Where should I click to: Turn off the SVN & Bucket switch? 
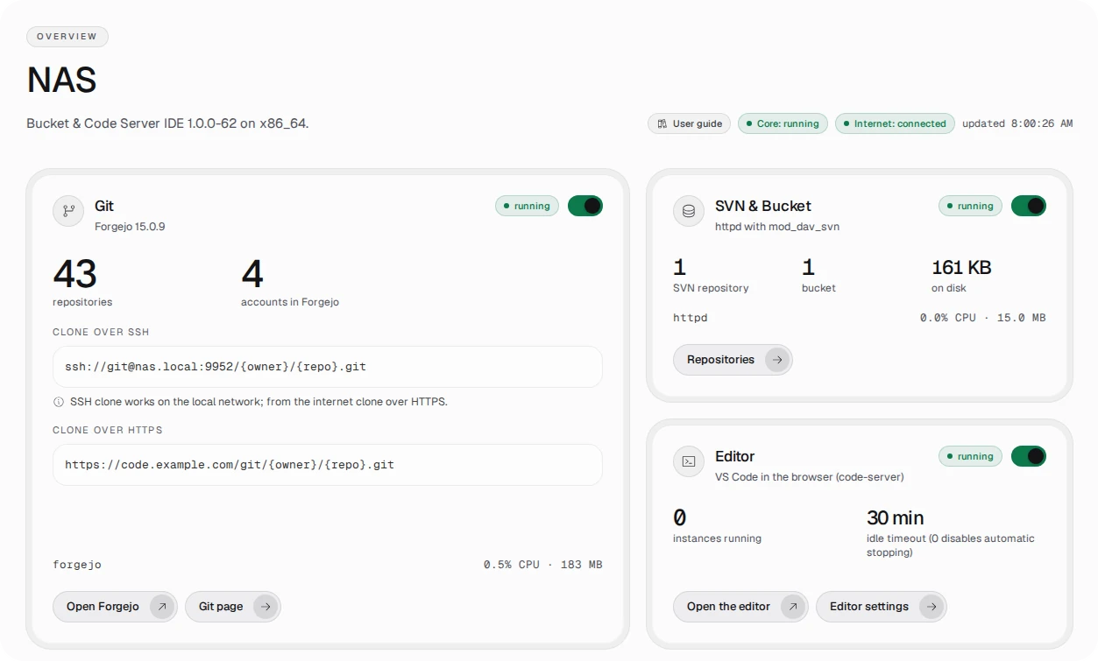pos(1029,206)
